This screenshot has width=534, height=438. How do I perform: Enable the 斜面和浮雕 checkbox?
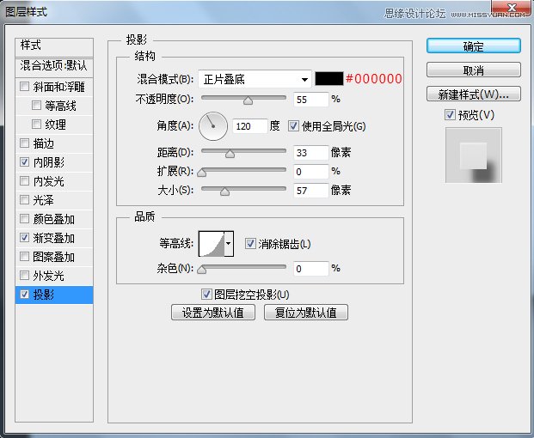pos(25,87)
